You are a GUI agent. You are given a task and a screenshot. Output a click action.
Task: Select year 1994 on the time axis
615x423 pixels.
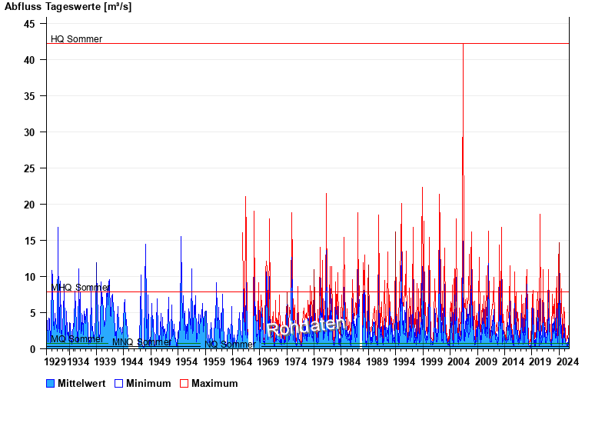point(404,361)
